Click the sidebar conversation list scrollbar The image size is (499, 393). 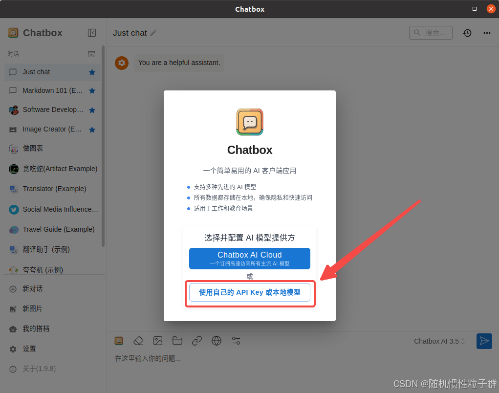click(x=103, y=146)
